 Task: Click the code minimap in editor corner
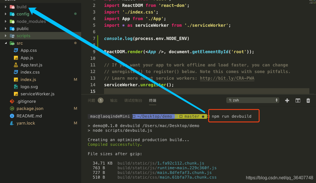[x=312, y=2]
